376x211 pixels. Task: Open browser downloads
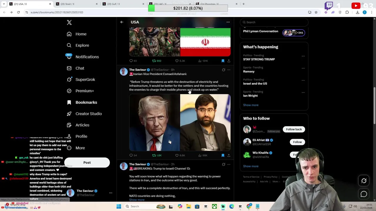357,12
